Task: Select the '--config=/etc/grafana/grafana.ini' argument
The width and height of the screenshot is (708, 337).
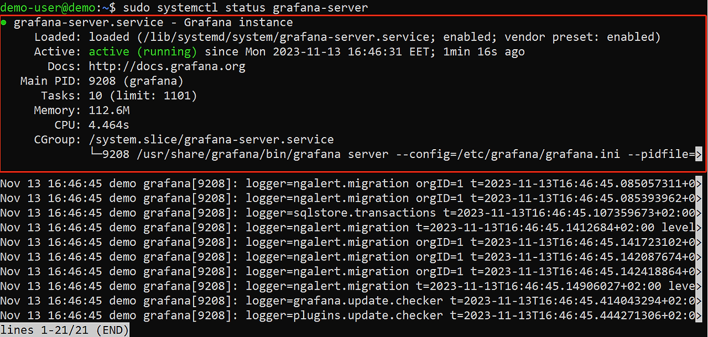Action: (508, 154)
